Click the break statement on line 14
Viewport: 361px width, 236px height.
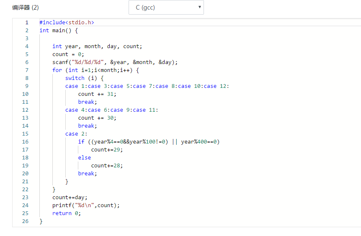[x=88, y=126]
